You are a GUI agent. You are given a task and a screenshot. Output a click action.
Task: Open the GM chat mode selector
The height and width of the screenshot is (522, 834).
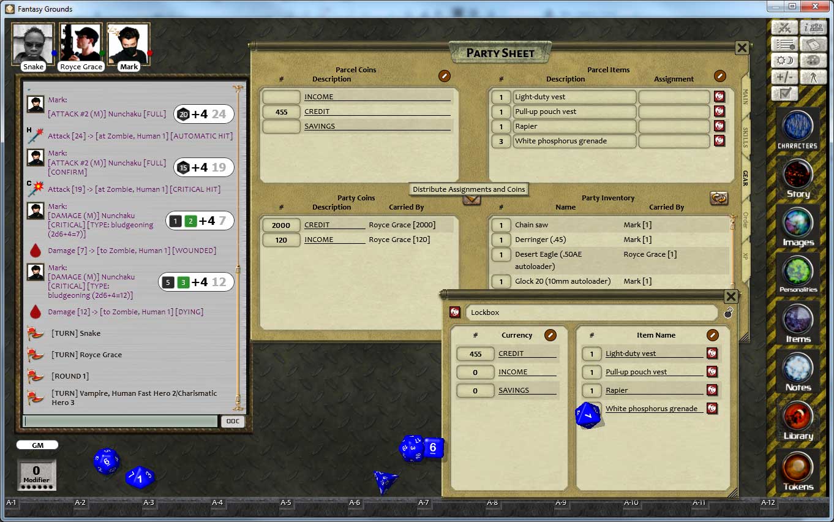[x=37, y=445]
